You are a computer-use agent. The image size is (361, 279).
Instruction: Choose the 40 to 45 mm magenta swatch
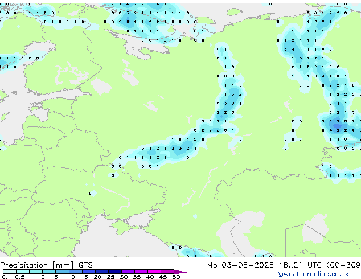coord(154,272)
